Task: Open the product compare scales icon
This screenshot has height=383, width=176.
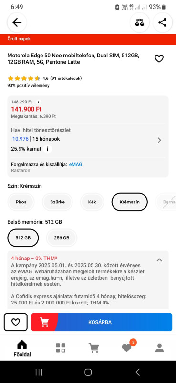Action: (140, 23)
